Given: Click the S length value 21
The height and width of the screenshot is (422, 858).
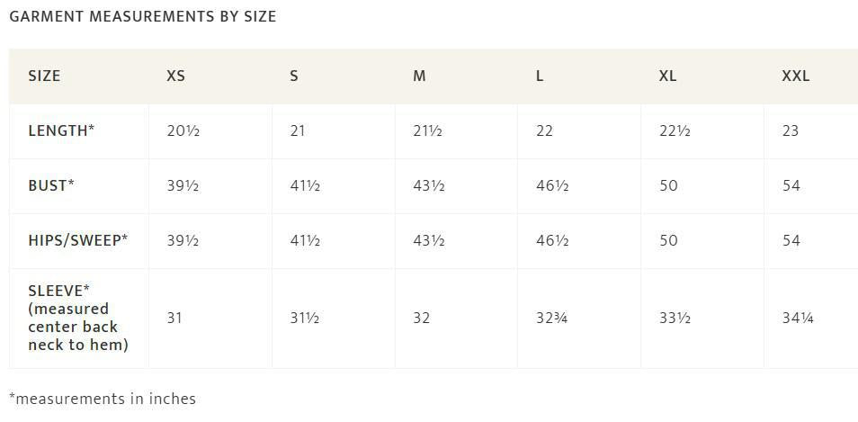Looking at the screenshot, I should [x=298, y=130].
